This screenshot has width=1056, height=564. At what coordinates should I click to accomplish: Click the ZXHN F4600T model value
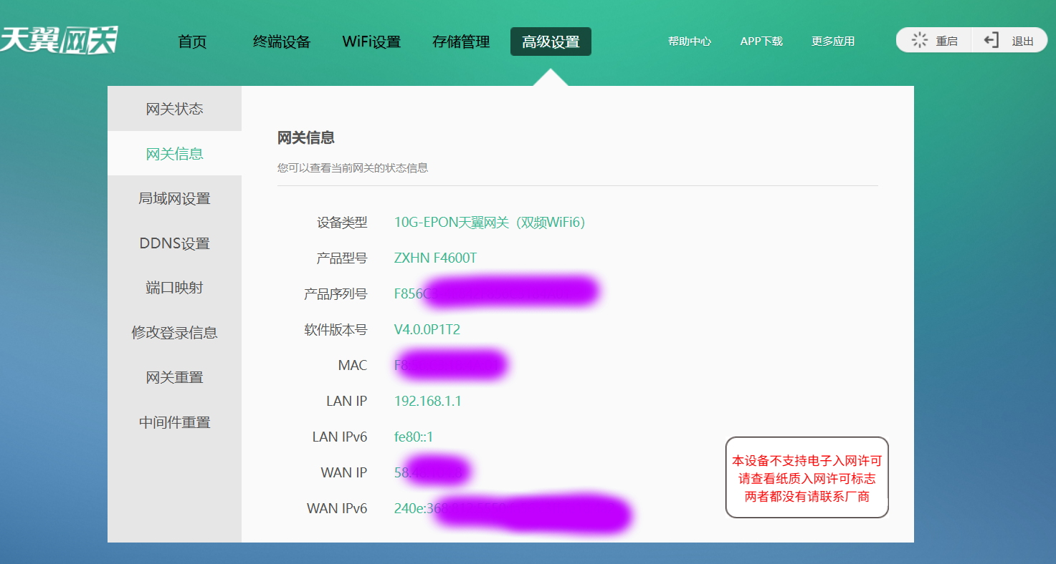coord(435,258)
